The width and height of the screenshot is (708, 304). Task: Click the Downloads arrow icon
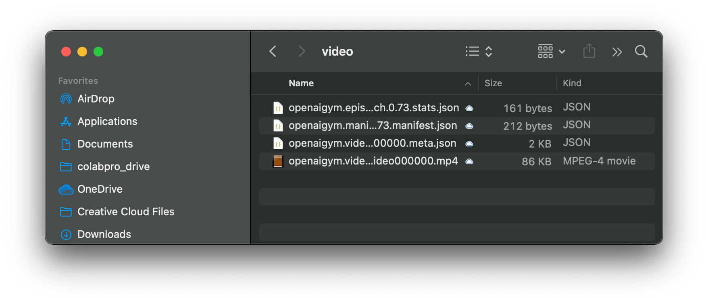(66, 234)
